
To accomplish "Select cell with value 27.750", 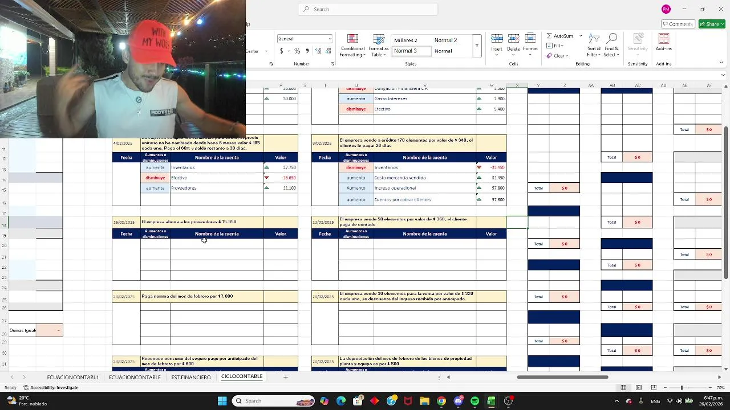I will 281,167.
